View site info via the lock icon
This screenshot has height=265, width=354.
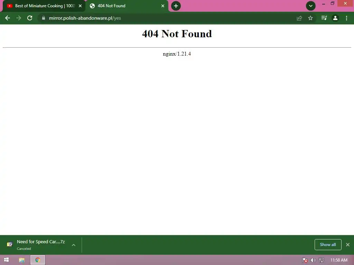[43, 18]
